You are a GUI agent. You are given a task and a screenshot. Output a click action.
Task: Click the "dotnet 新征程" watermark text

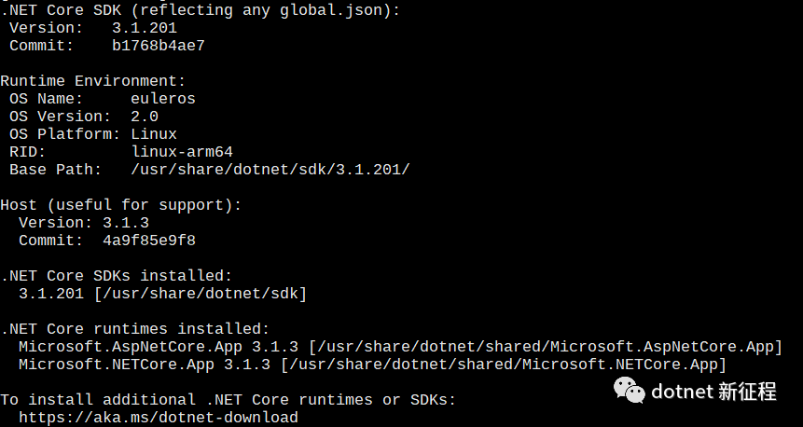pyautogui.click(x=713, y=392)
